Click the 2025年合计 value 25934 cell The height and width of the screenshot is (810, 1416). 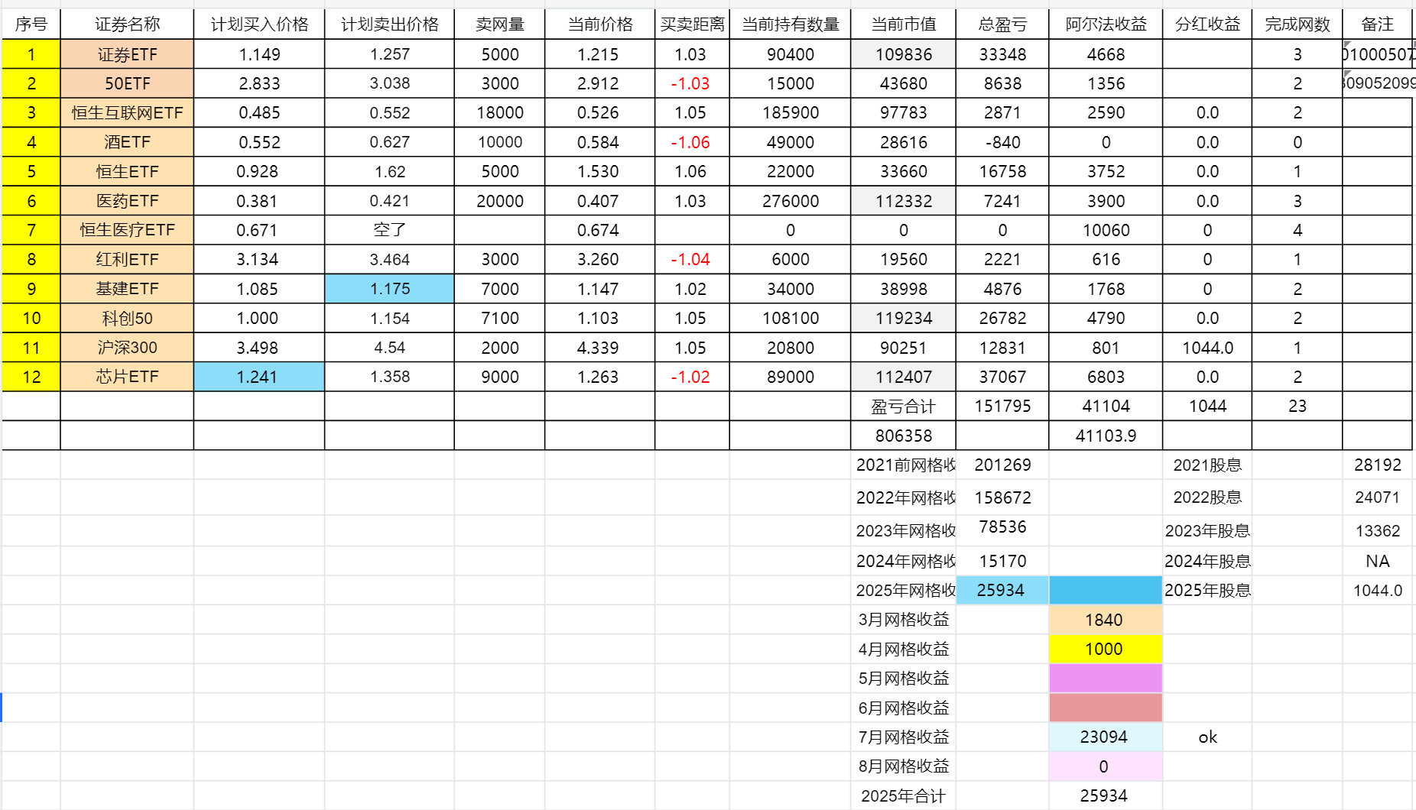point(1106,795)
